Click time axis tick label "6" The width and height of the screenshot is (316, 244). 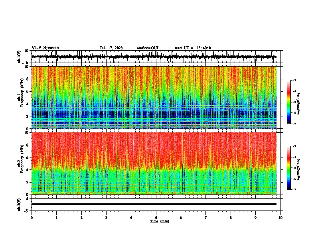pyautogui.click(x=181, y=218)
